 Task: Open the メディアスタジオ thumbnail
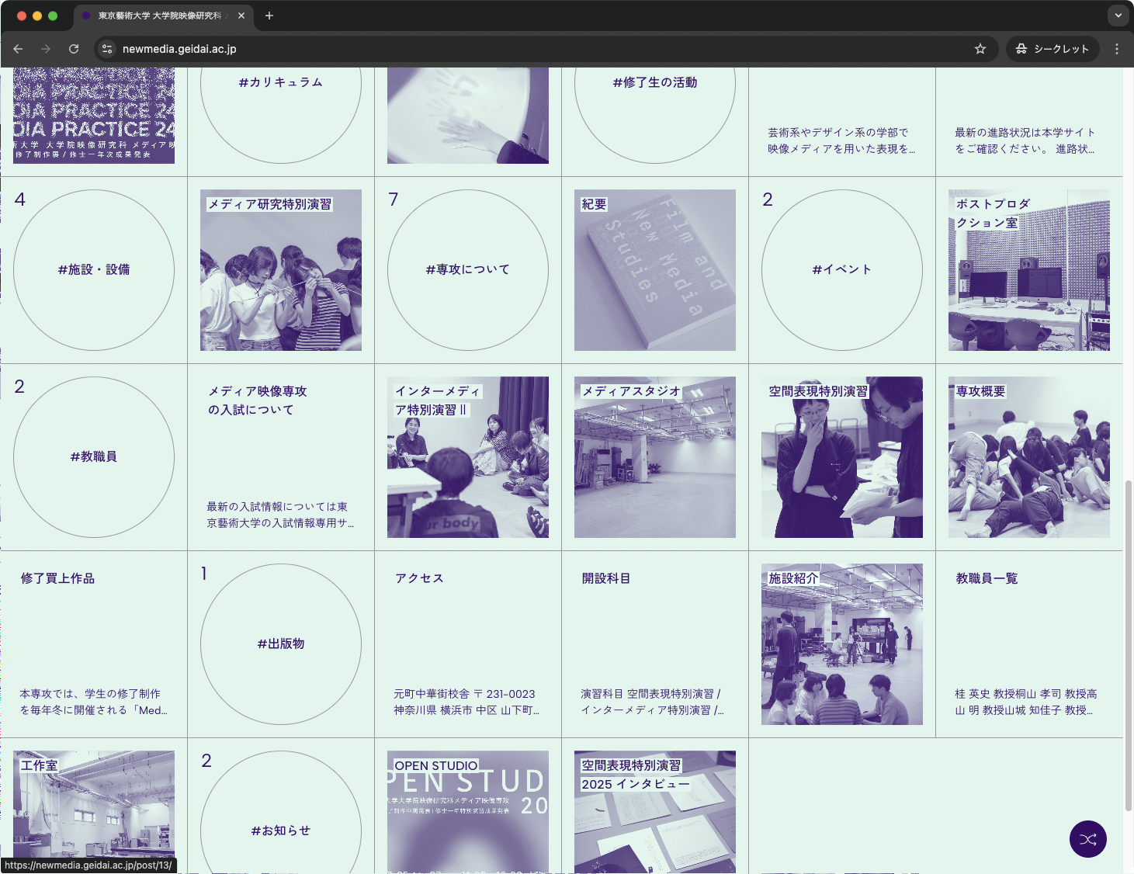[x=654, y=457]
